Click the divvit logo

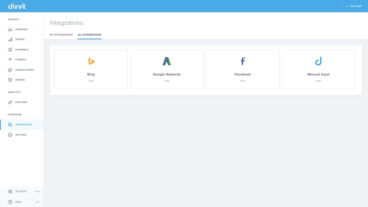[17, 6]
